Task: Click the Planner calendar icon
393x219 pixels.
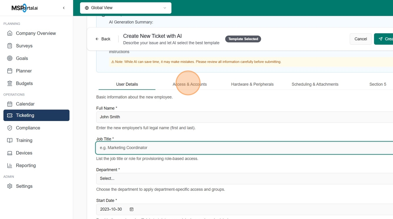Action: click(x=9, y=71)
